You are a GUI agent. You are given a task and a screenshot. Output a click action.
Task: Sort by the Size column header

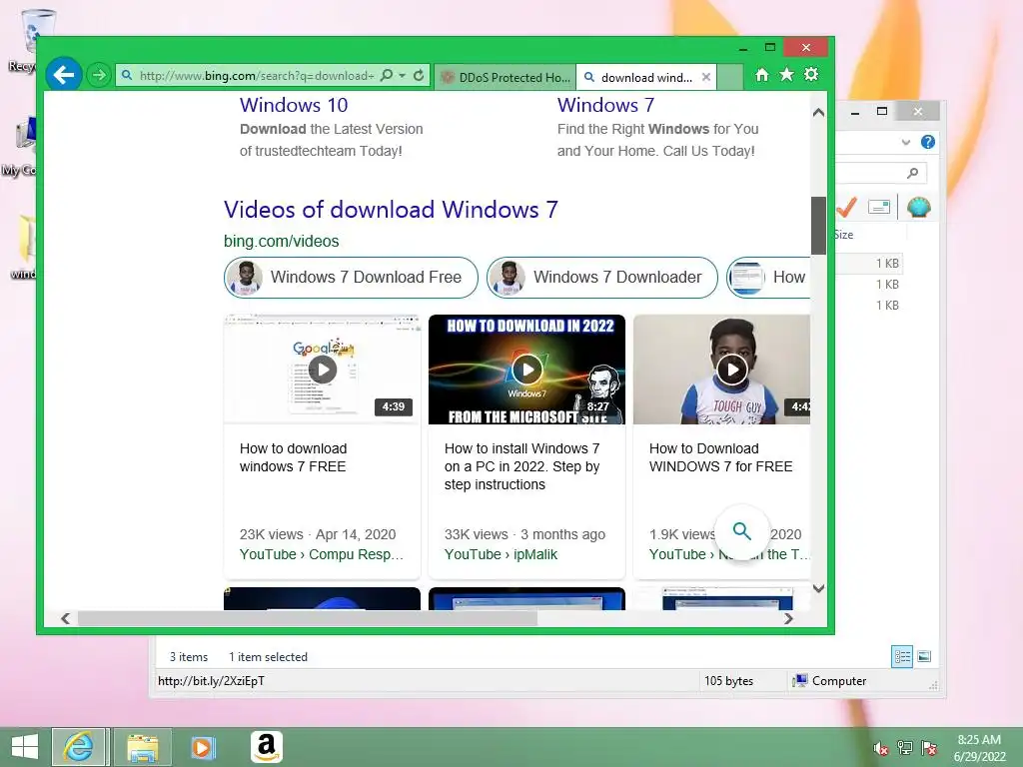(843, 235)
